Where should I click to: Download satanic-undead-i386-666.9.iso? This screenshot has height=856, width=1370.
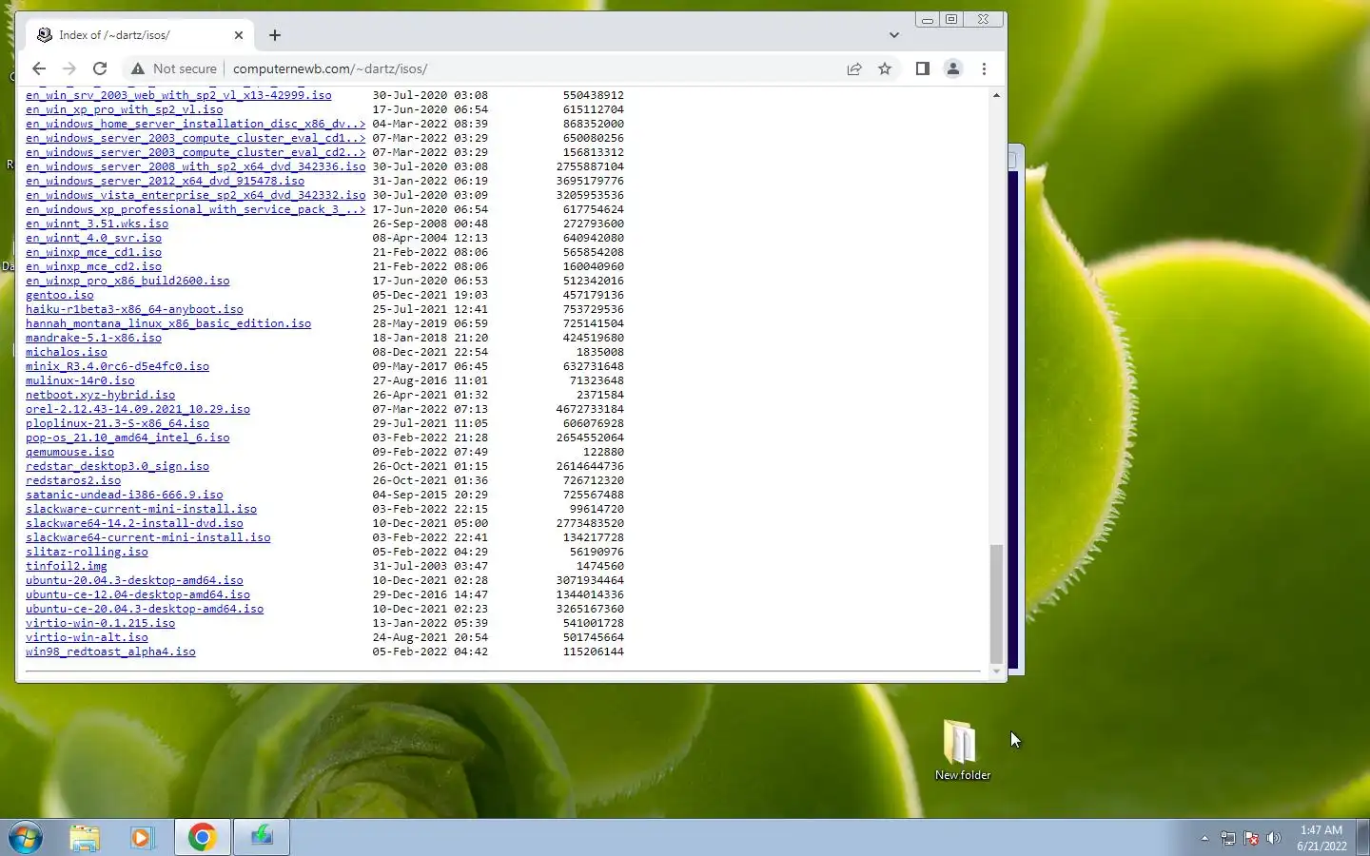coord(124,495)
